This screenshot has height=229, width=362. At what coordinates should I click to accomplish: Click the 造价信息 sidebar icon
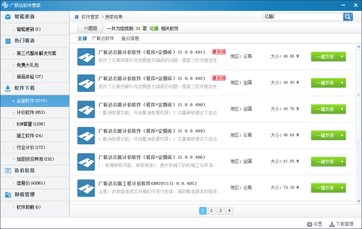pos(8,171)
